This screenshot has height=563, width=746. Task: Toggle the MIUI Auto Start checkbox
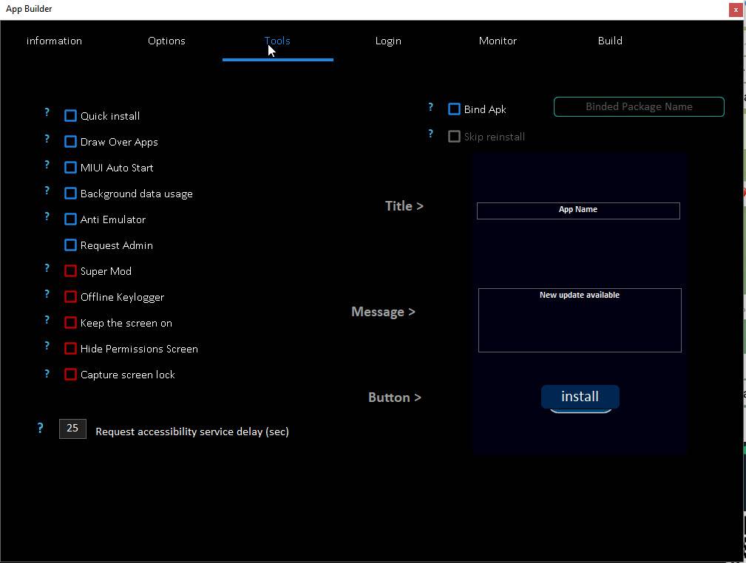point(70,168)
